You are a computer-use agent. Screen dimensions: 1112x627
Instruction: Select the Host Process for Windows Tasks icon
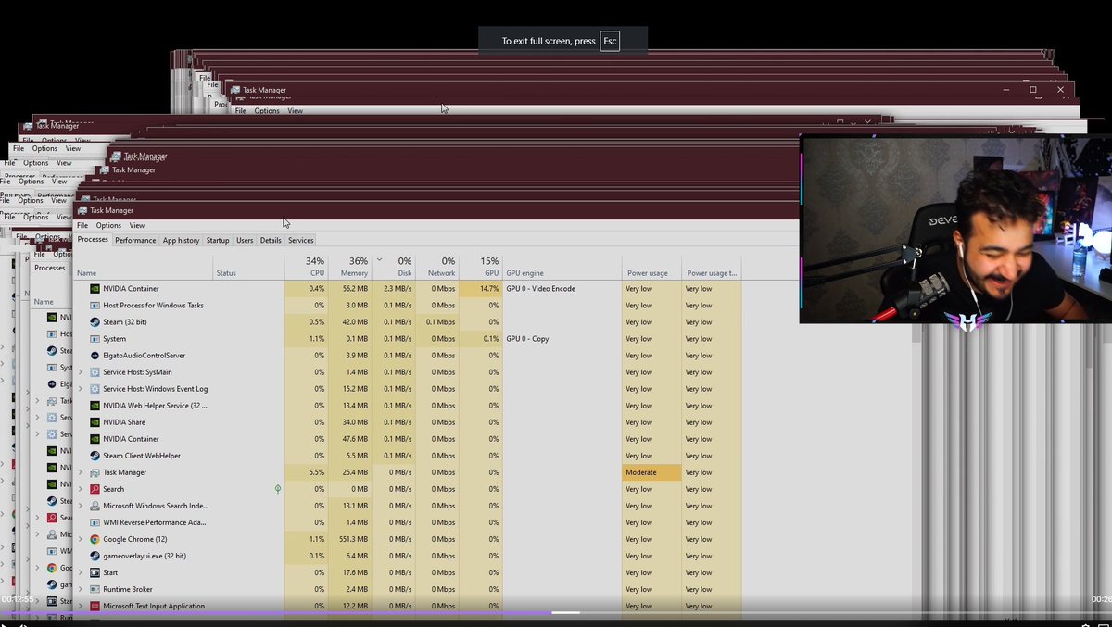click(x=95, y=306)
